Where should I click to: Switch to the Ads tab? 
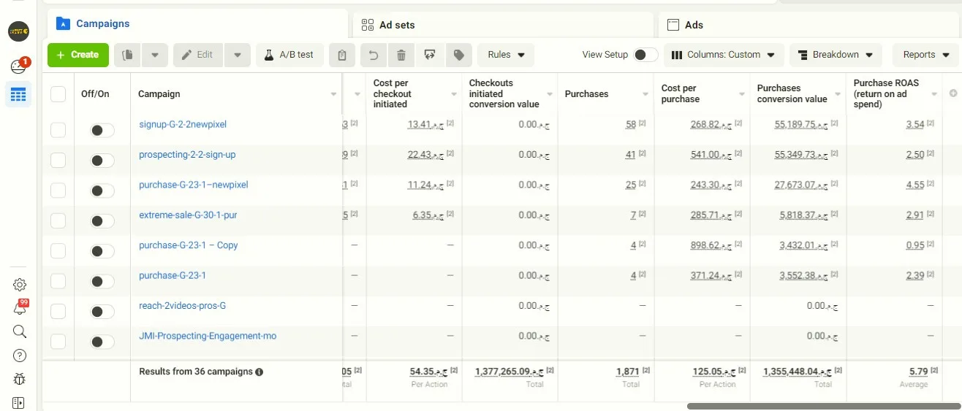point(810,24)
